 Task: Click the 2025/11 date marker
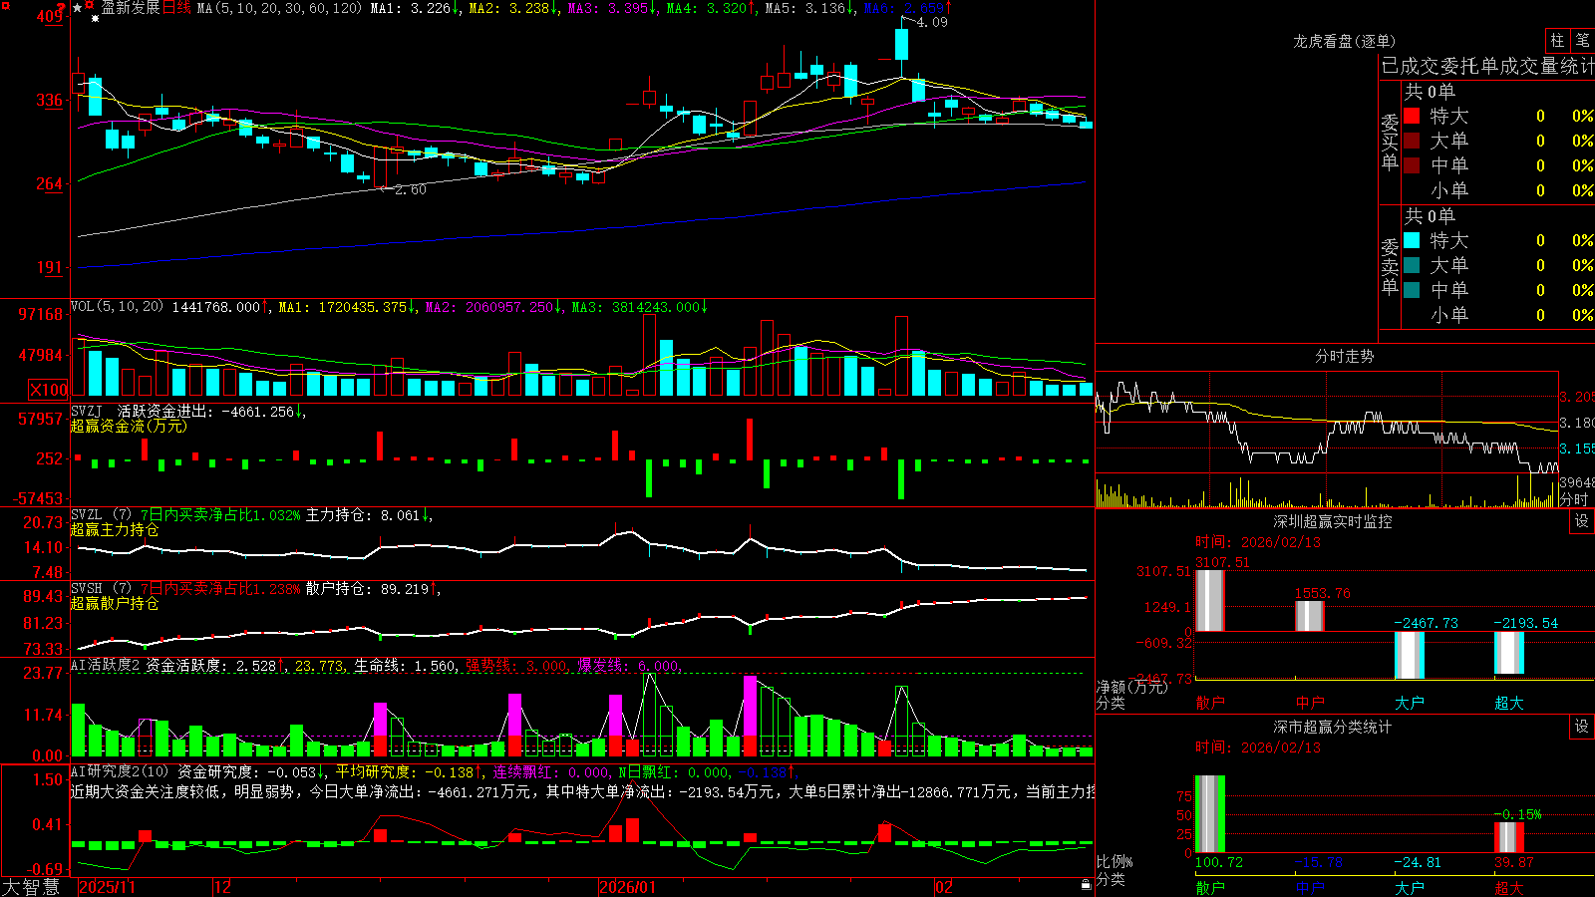click(107, 887)
